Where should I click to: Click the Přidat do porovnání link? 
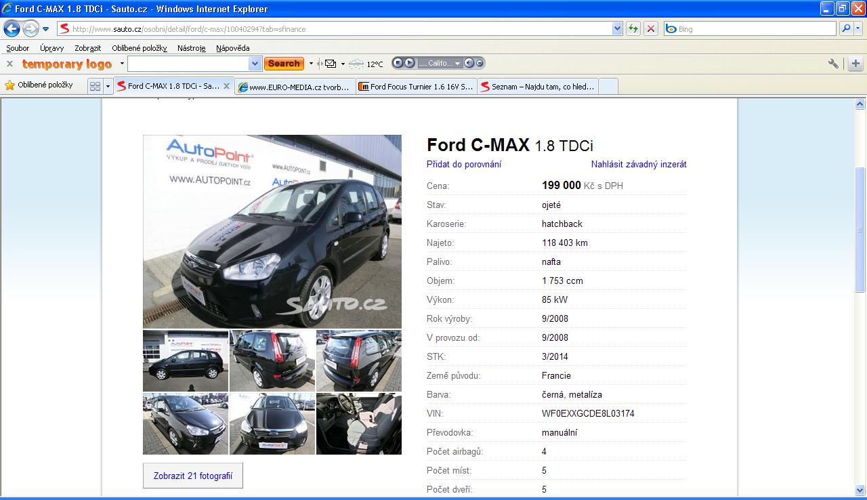click(464, 164)
